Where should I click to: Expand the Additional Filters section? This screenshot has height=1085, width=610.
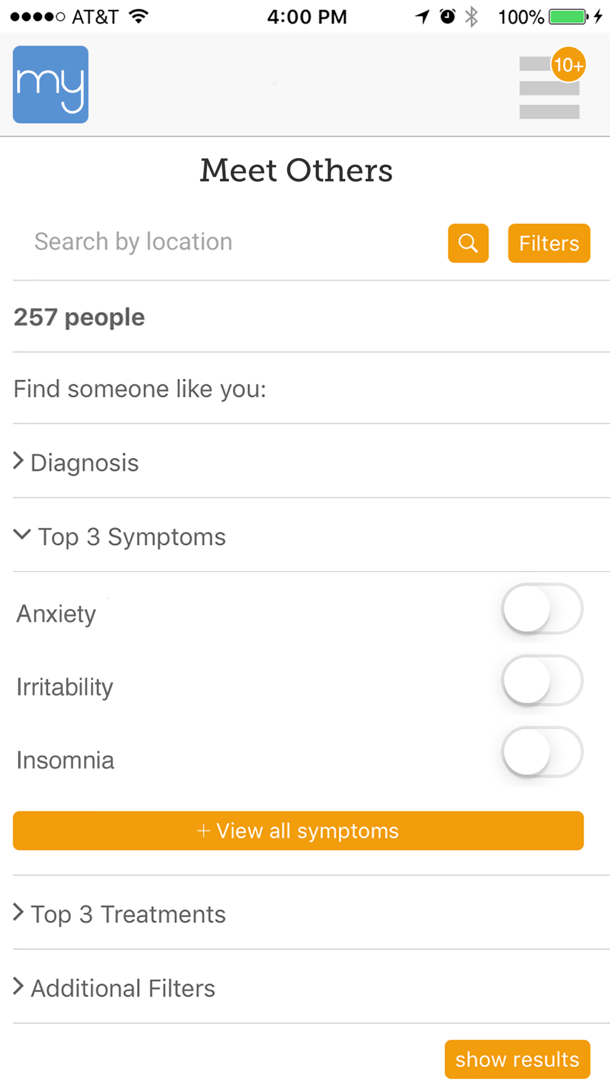tap(311, 987)
